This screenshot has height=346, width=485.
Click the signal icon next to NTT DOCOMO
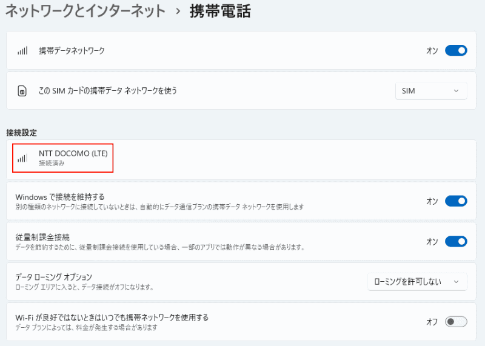coord(22,158)
